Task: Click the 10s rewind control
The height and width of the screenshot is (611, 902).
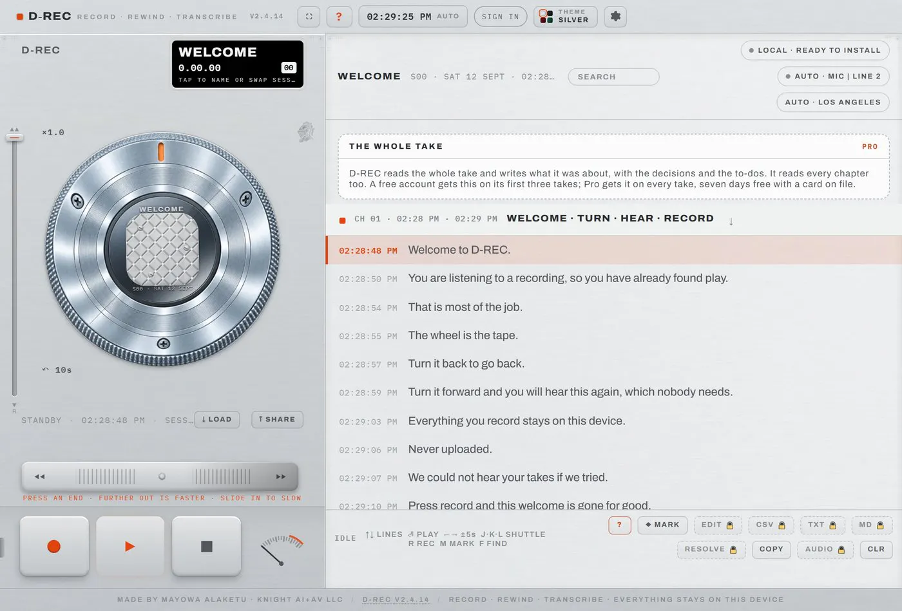Action: point(57,370)
